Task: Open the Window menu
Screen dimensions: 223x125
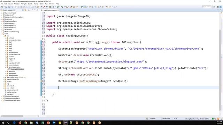Action: (52, 4)
